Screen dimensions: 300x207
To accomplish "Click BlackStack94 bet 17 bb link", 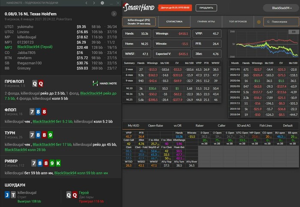I will [x=52, y=144].
